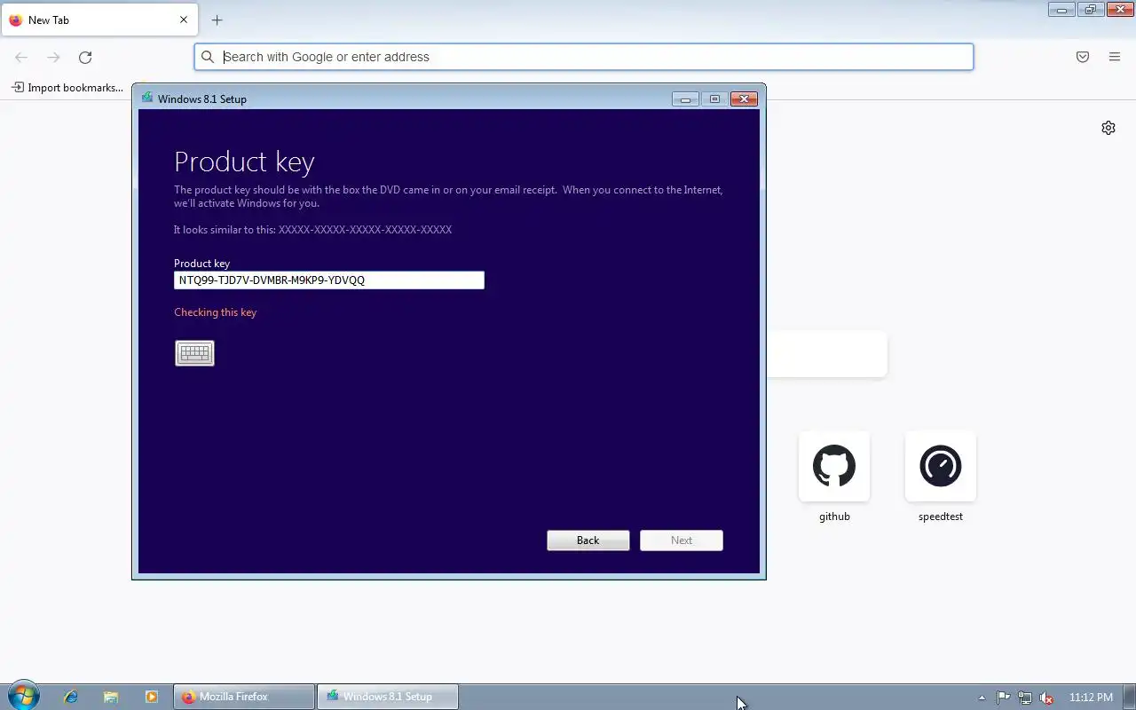1136x710 pixels.
Task: Launch Windows Media Player from taskbar
Action: (151, 697)
